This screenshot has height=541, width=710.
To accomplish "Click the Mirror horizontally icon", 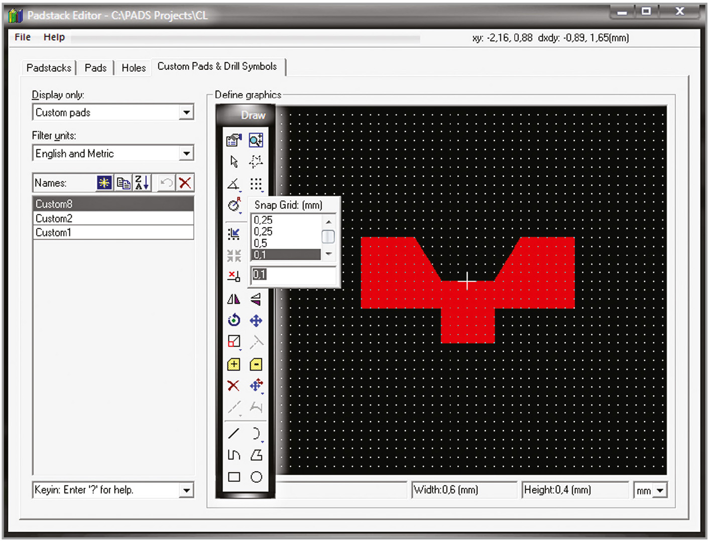I will point(233,299).
